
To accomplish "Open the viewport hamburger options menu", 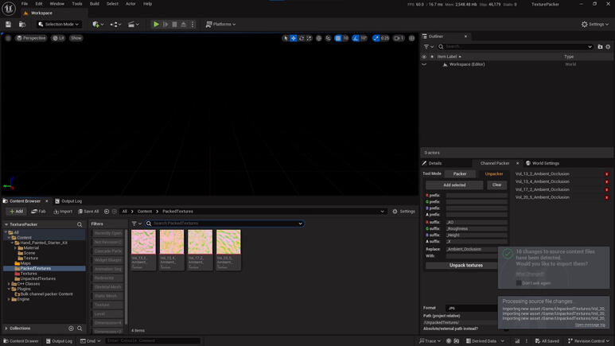I will point(8,38).
